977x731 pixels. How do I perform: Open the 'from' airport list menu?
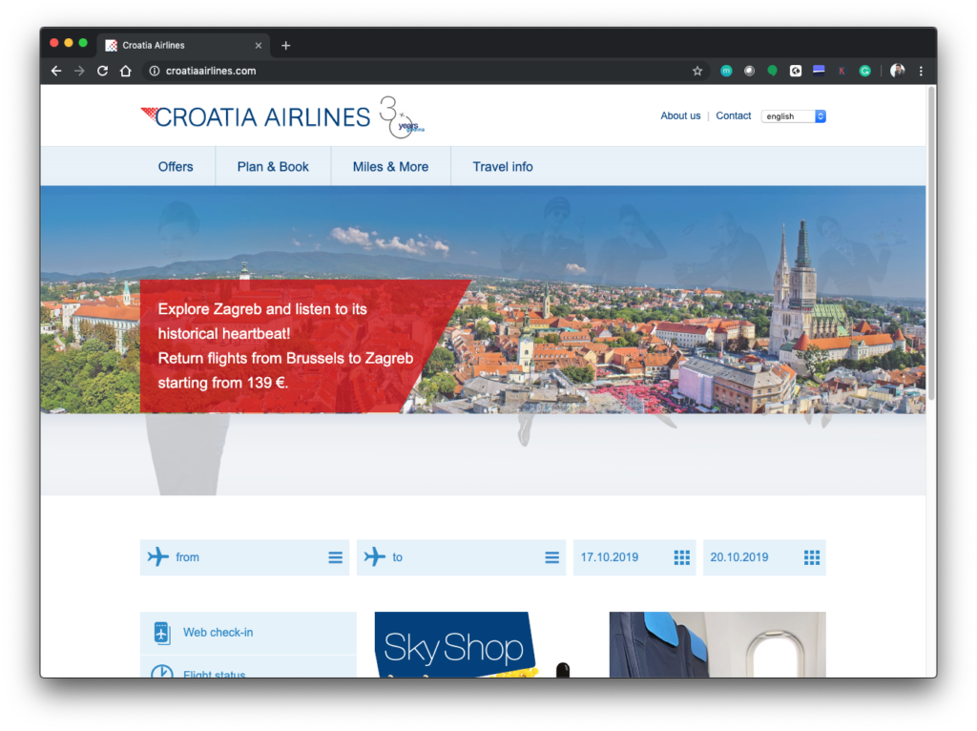tap(335, 557)
